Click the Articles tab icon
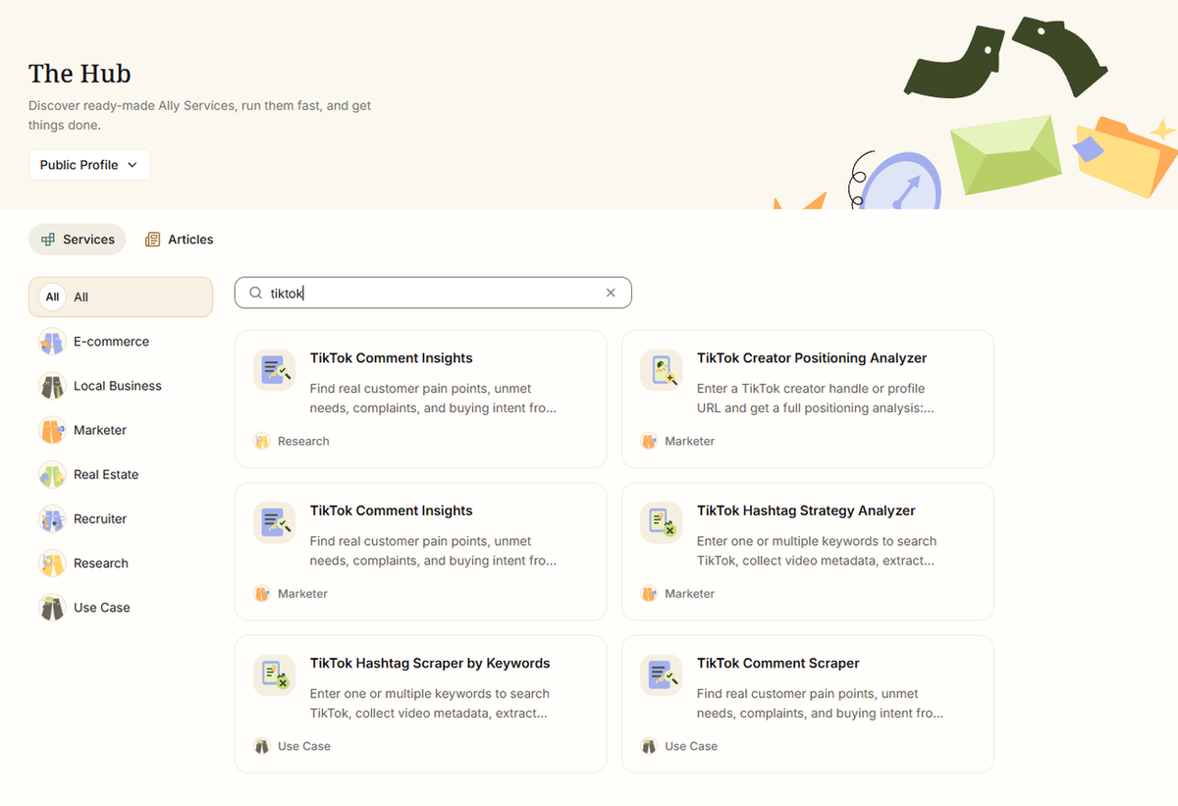Viewport: 1178px width, 806px height. pyautogui.click(x=152, y=240)
